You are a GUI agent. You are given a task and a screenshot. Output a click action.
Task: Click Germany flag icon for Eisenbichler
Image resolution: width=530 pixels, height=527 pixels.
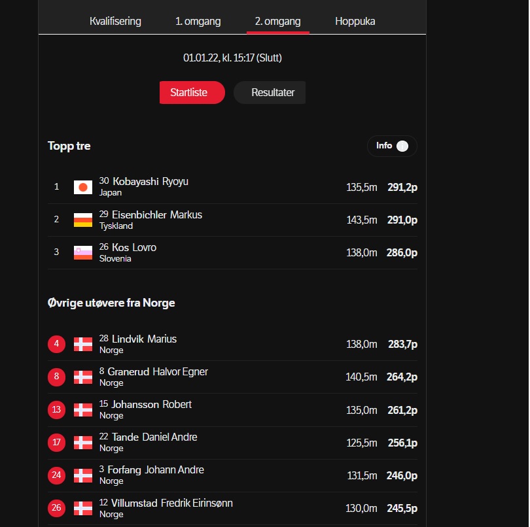pos(83,220)
